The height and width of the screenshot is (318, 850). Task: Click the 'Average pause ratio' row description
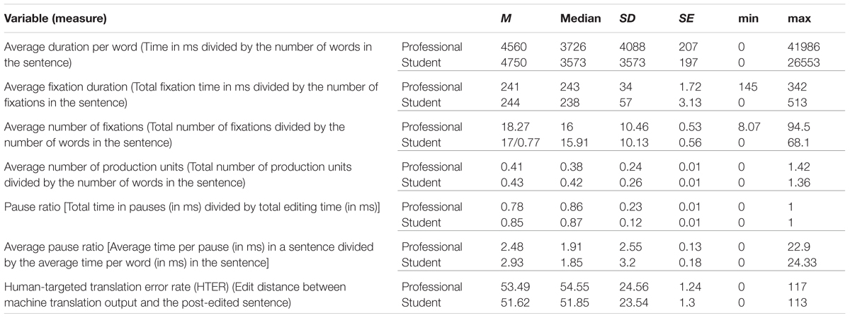[191, 254]
